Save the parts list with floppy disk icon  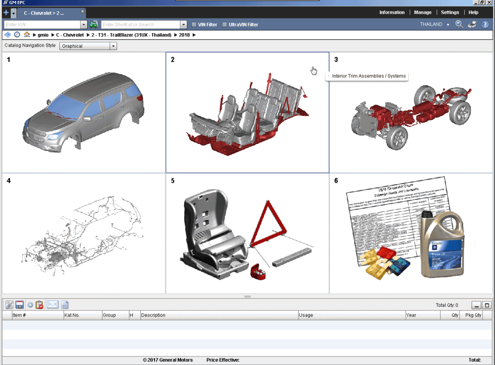click(19, 305)
